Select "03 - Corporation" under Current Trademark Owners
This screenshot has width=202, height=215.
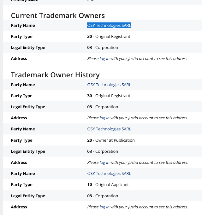click(x=103, y=48)
